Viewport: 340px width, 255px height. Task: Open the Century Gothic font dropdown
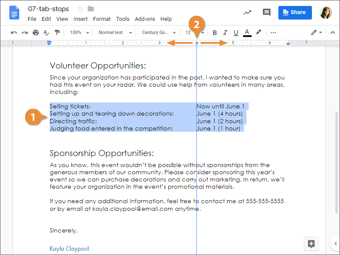(159, 33)
